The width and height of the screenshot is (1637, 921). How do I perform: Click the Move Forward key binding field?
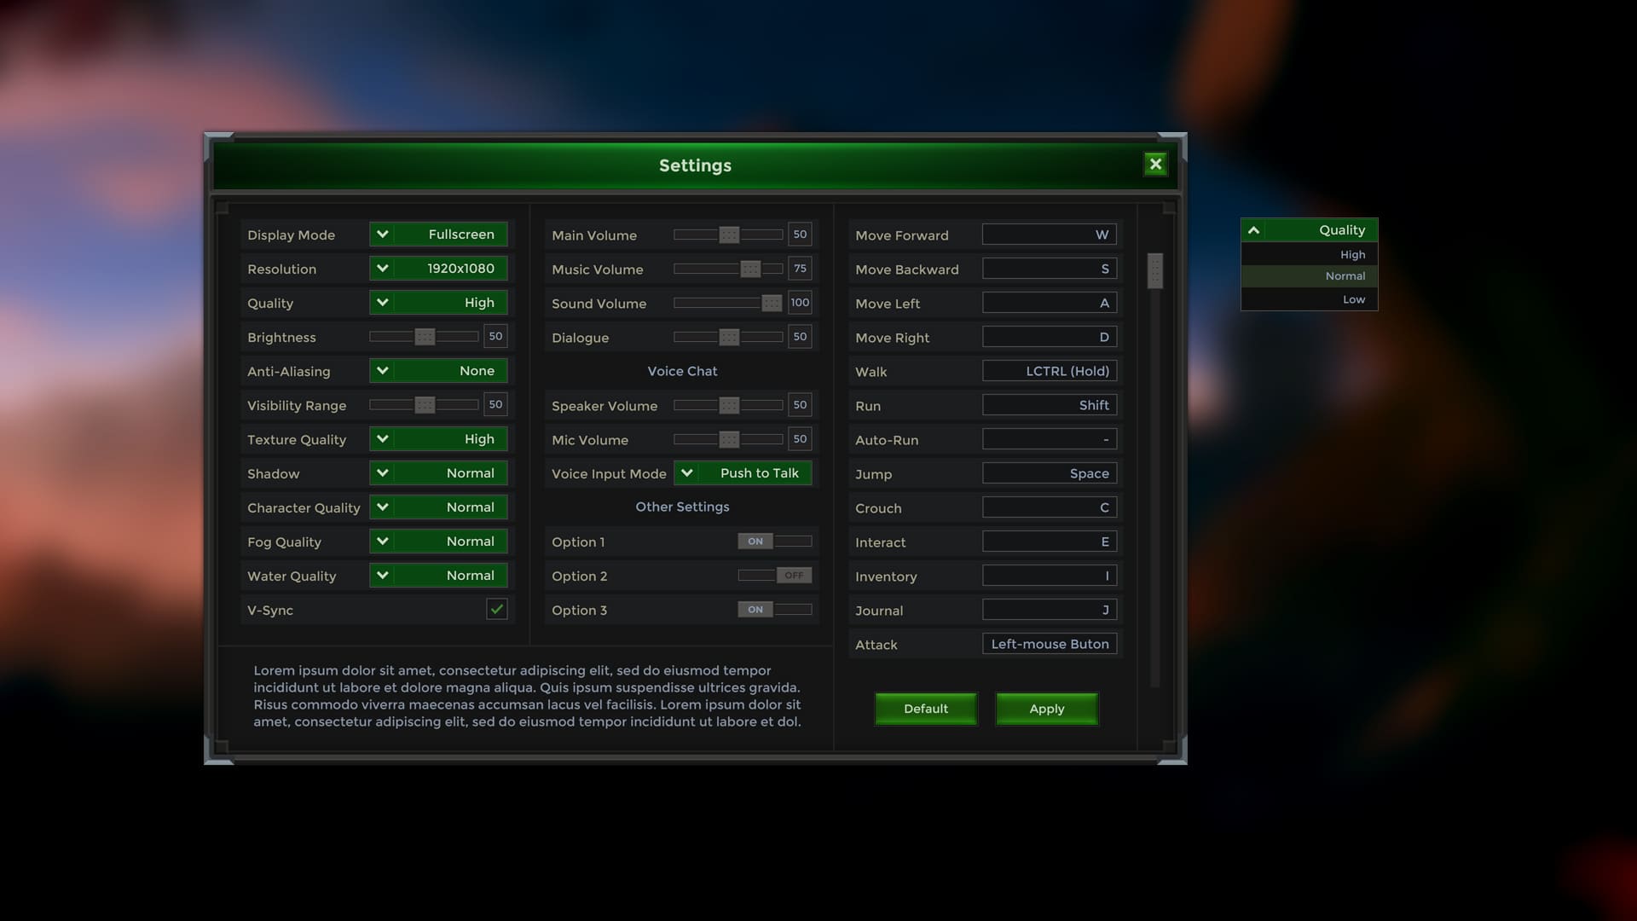tap(1050, 235)
